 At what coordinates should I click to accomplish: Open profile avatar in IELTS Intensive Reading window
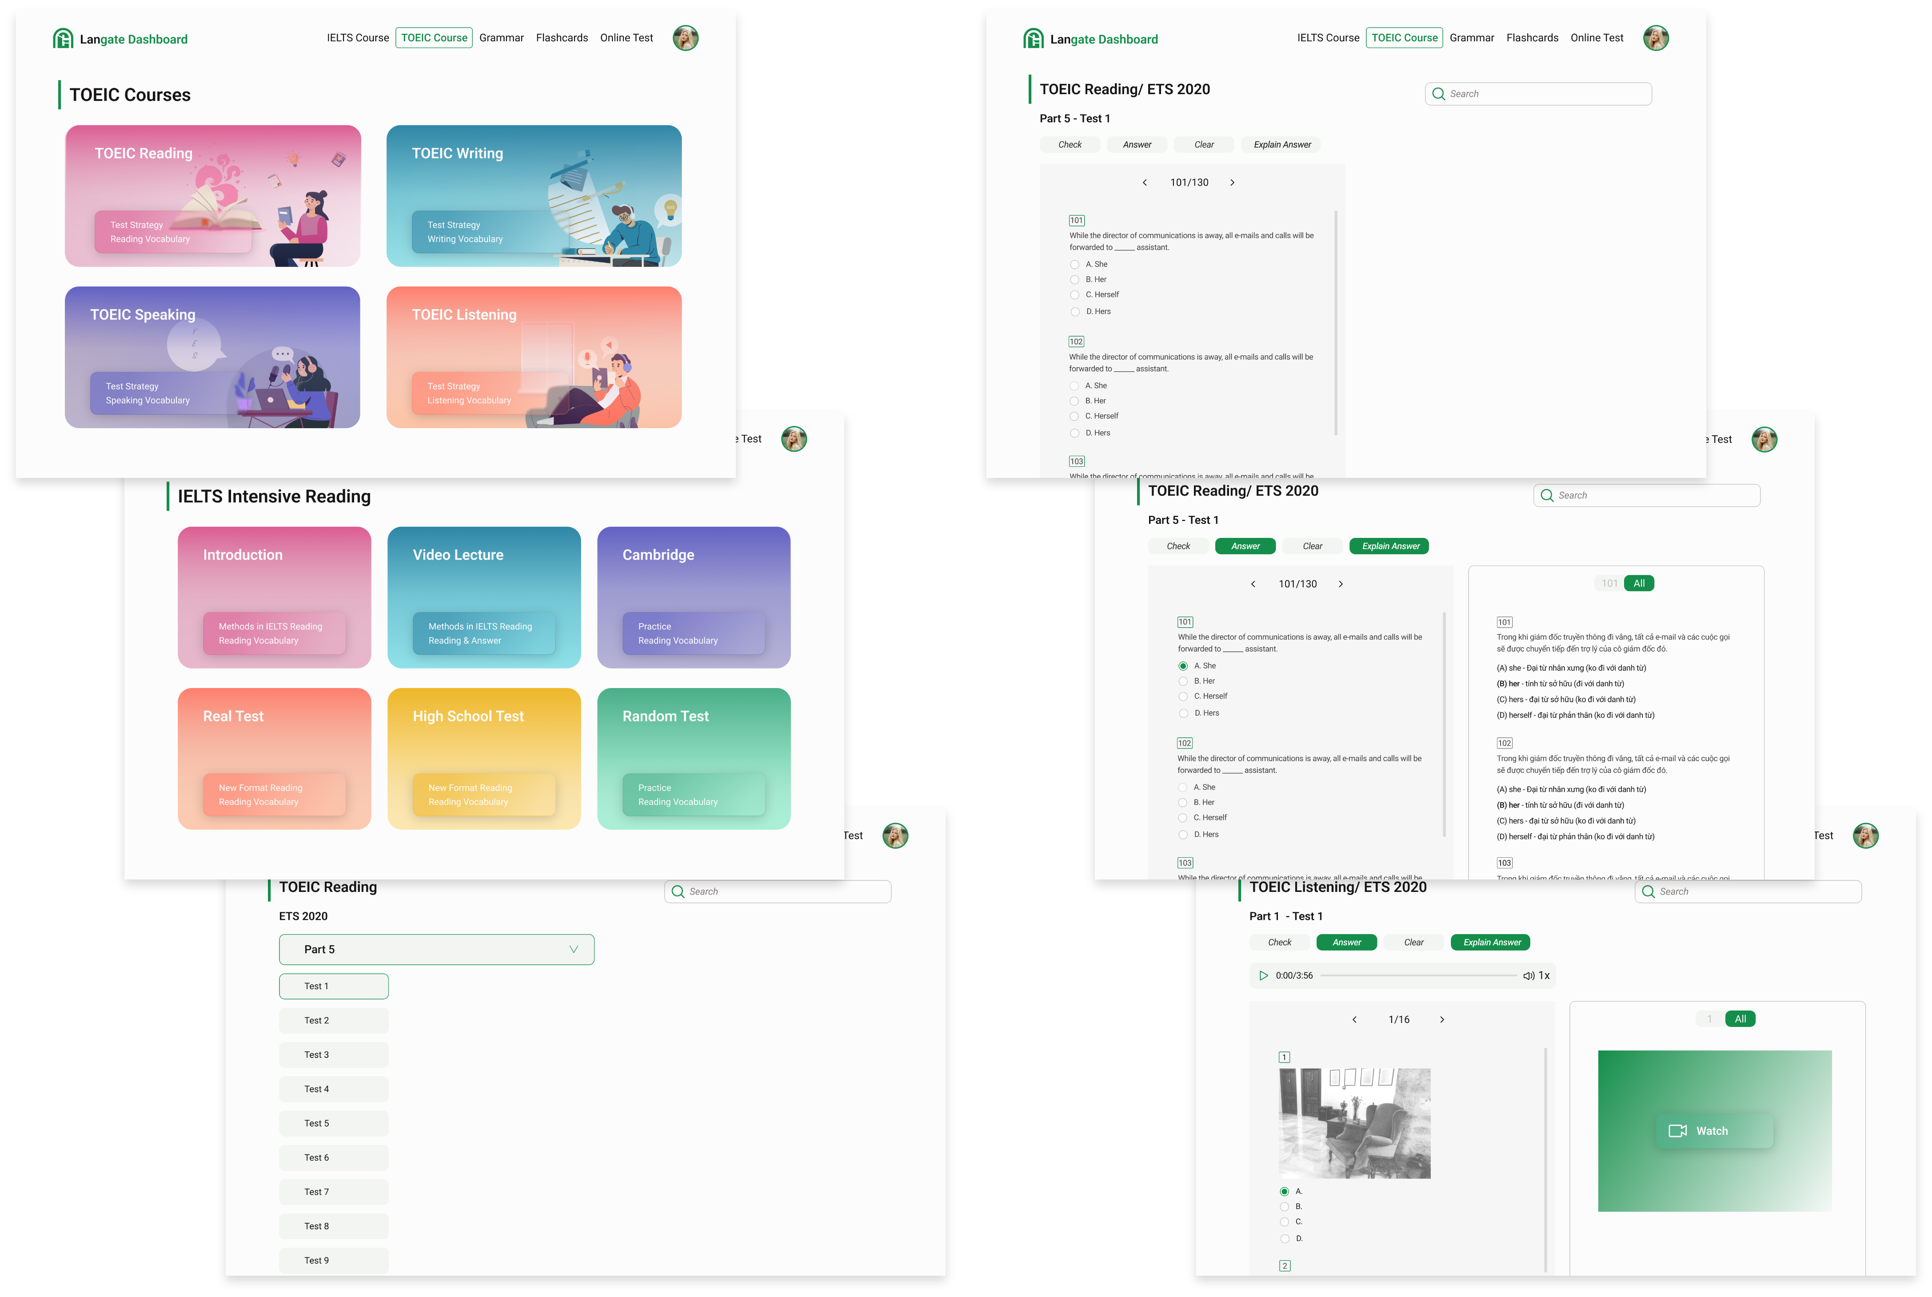coord(794,439)
